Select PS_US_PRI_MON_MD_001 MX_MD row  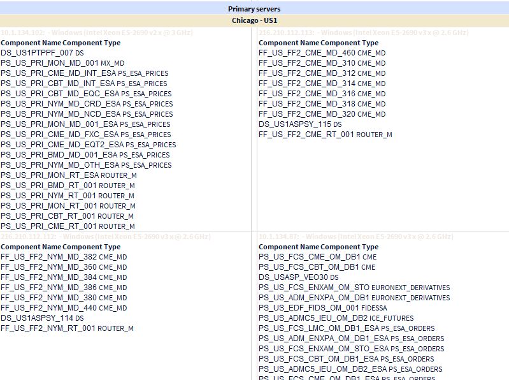[62, 63]
